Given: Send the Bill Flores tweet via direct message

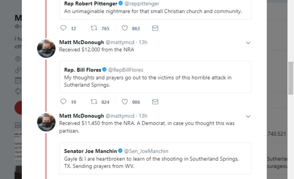Looking at the screenshot, I should pos(155,102).
